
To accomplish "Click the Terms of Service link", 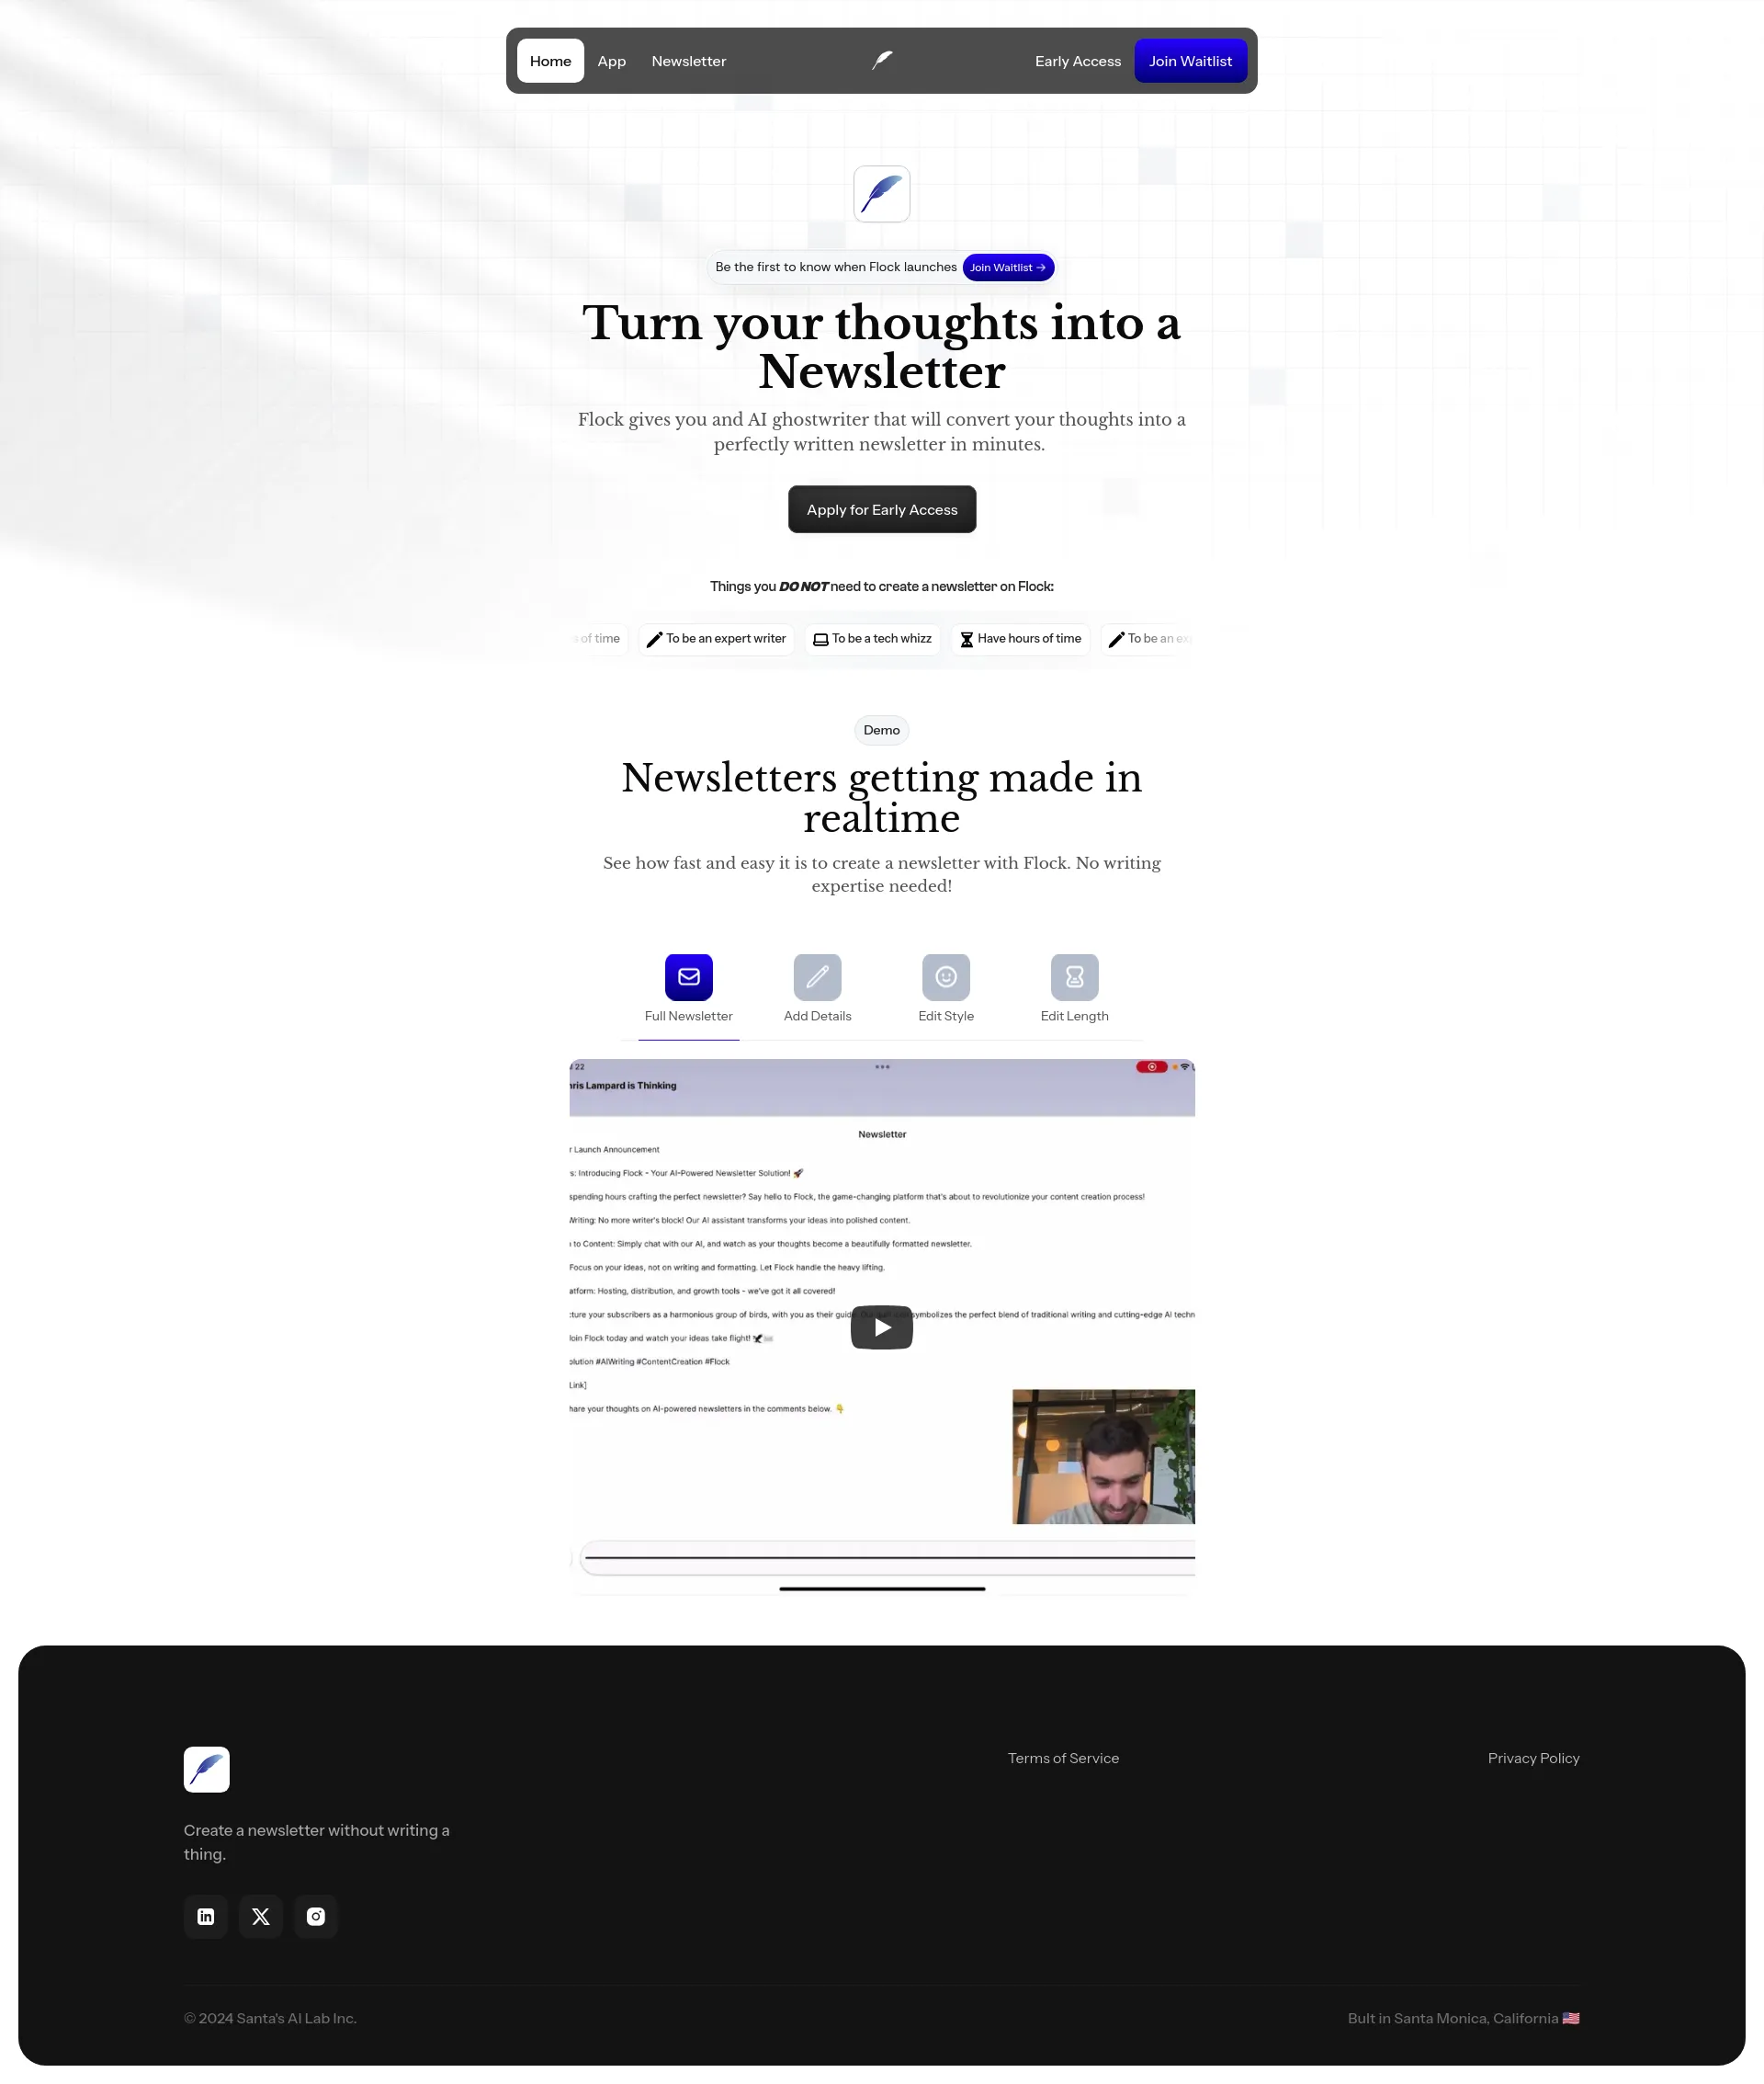I will (1062, 1759).
